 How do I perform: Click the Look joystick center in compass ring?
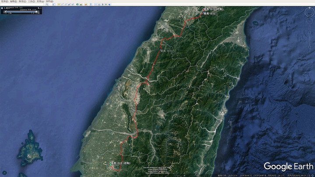click(x=310, y=13)
